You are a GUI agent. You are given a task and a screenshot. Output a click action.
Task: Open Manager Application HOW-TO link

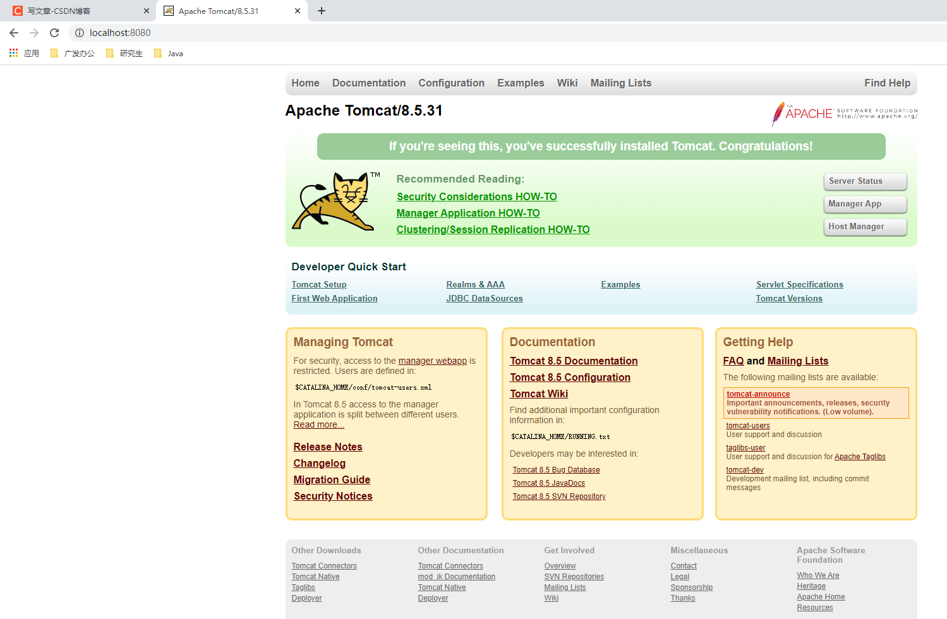pyautogui.click(x=468, y=213)
